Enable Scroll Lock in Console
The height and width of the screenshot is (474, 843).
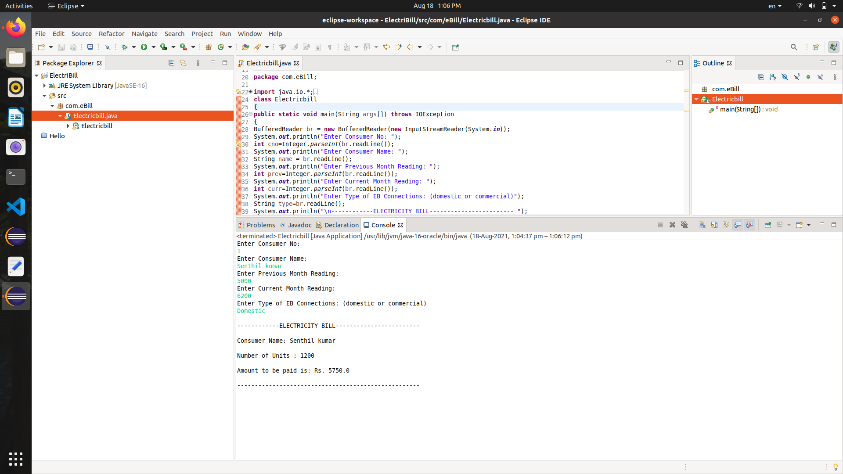point(713,224)
